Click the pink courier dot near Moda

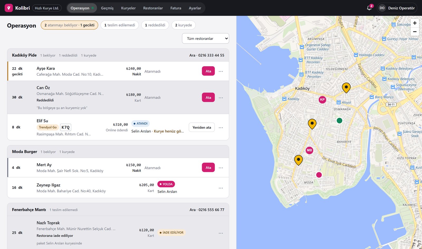click(319, 175)
